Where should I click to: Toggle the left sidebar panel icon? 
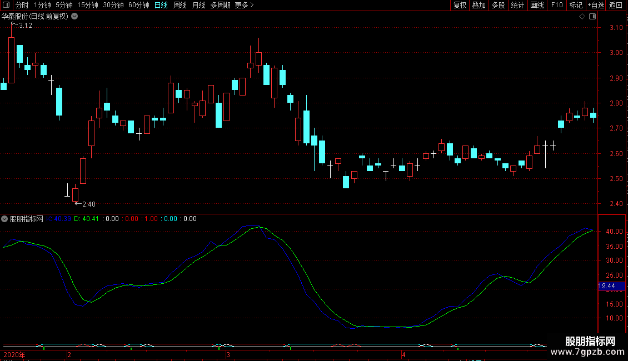click(6, 5)
